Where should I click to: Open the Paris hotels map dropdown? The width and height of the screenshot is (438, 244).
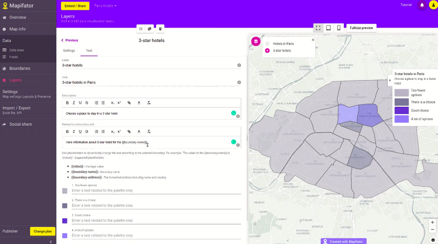105,6
